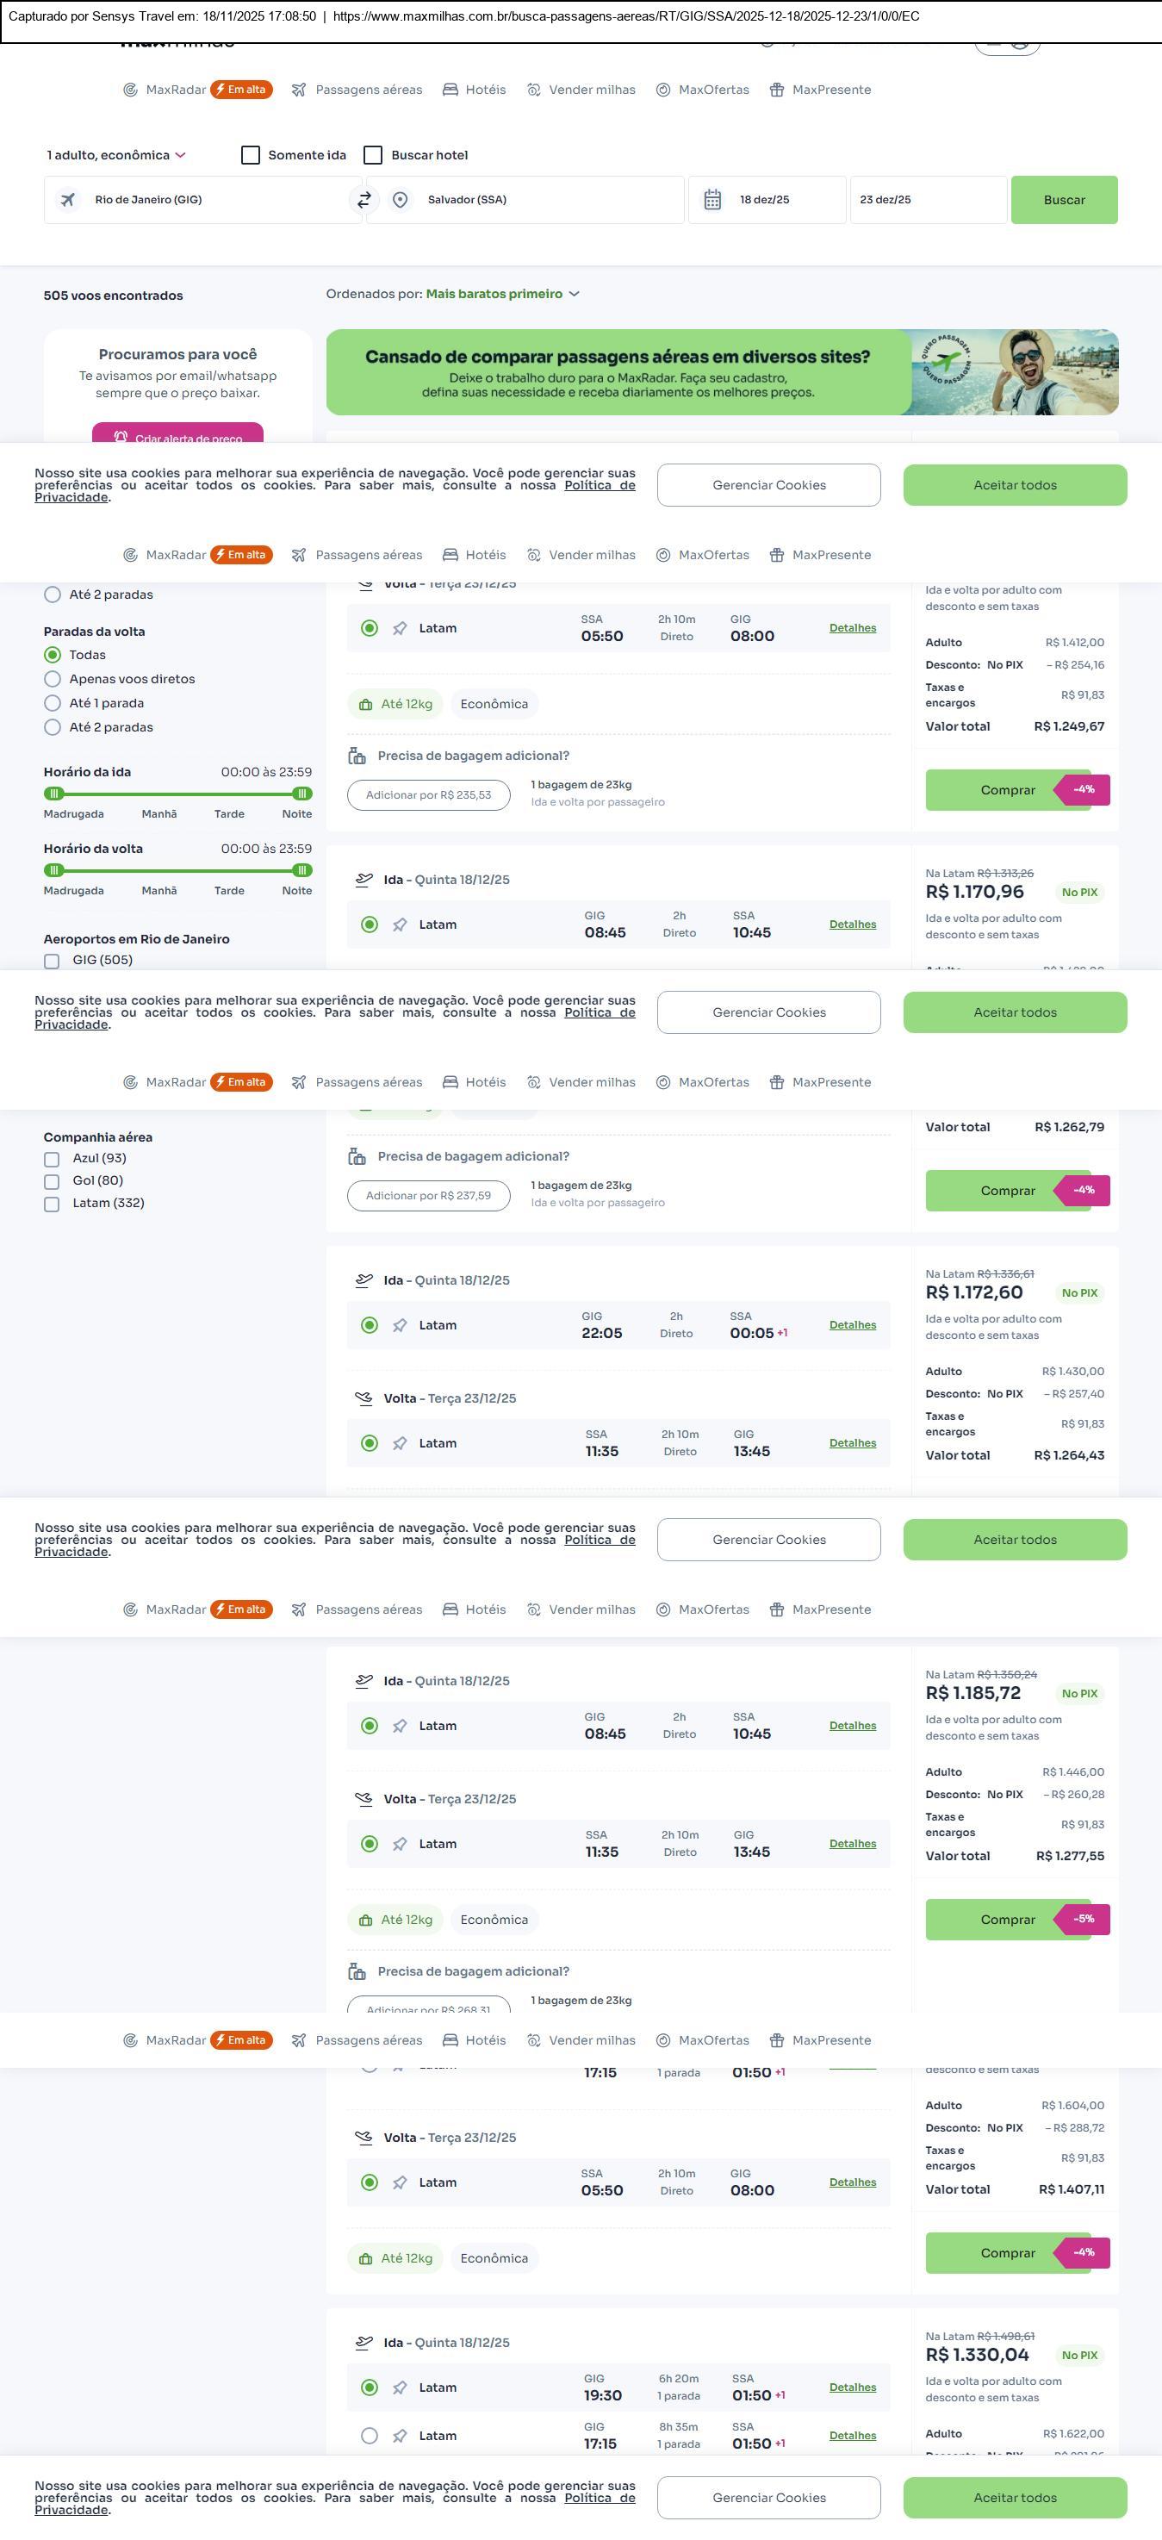Viewport: 1162px width, 2540px height.
Task: Filter flights by the Azul (93) checkbox
Action: [x=53, y=1159]
